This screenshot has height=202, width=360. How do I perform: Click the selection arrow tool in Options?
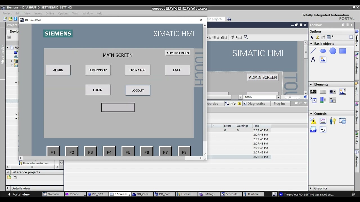312,37
